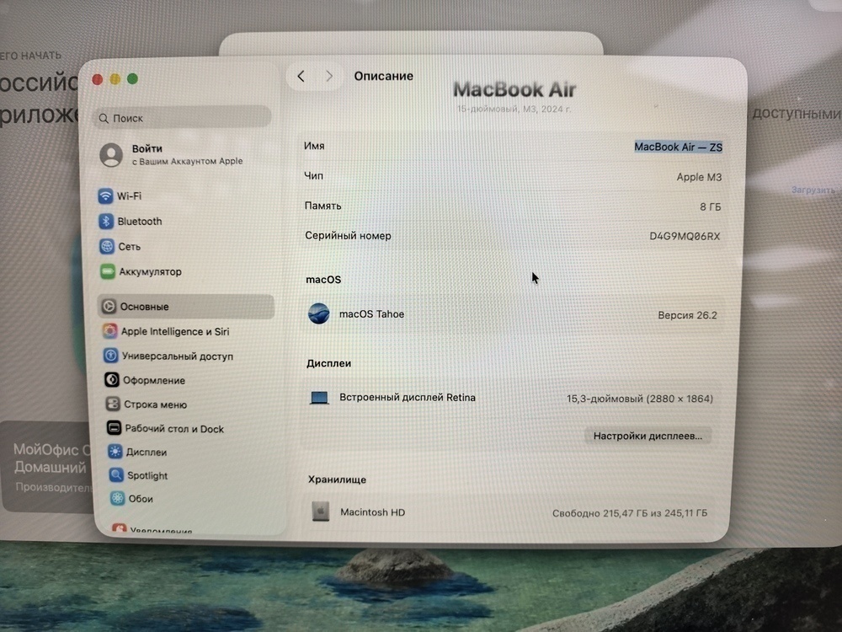Image resolution: width=842 pixels, height=632 pixels.
Task: Click the Поиск search field
Action: click(x=183, y=118)
